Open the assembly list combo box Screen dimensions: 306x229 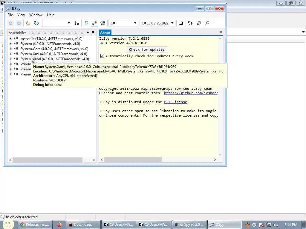click(x=57, y=23)
